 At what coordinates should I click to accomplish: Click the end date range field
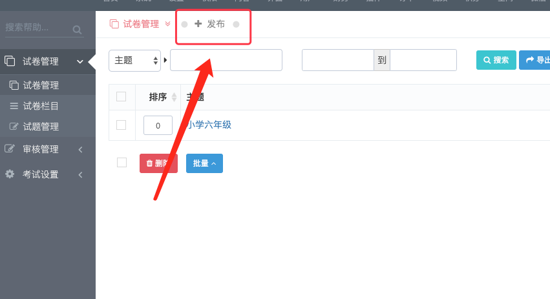click(423, 60)
